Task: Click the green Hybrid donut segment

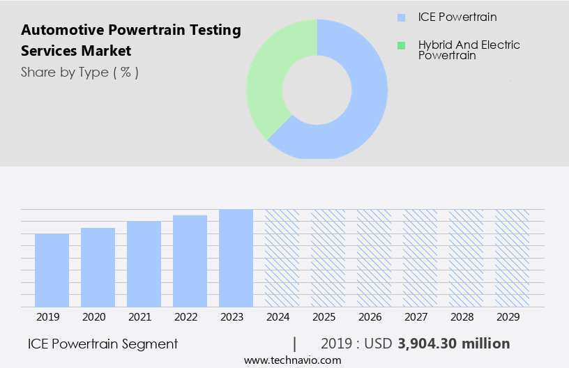Action: [x=268, y=84]
